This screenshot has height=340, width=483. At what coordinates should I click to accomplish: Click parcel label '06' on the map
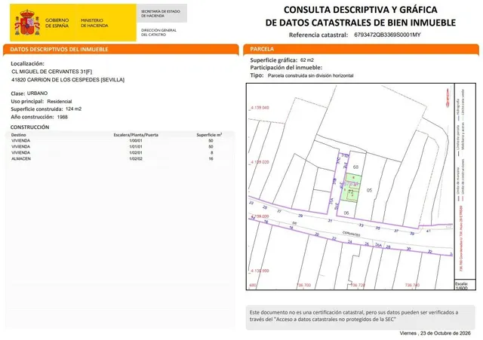click(346, 213)
